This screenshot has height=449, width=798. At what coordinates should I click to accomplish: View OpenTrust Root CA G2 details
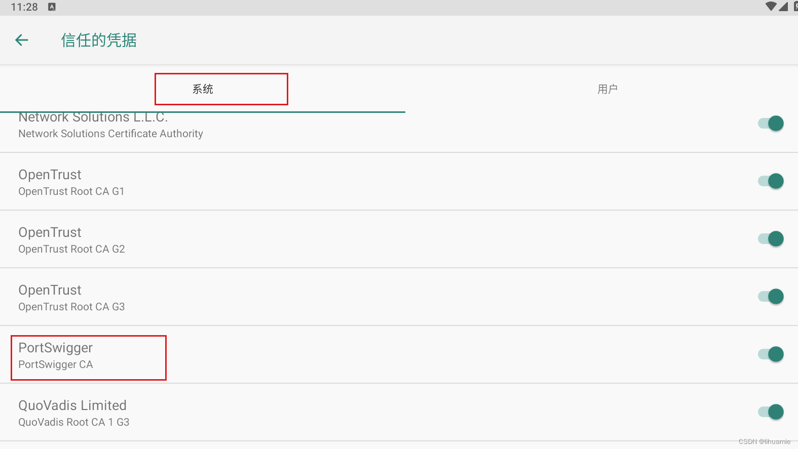point(71,240)
